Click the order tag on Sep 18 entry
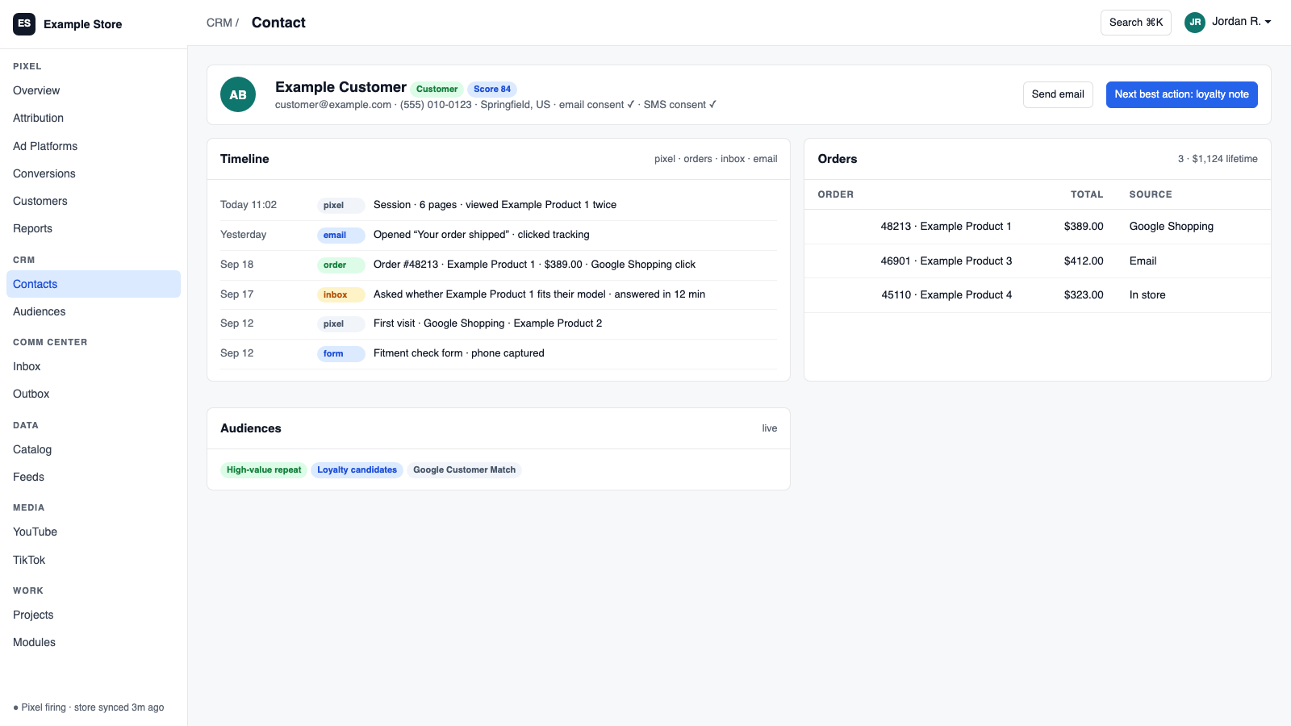This screenshot has width=1291, height=726. (341, 265)
